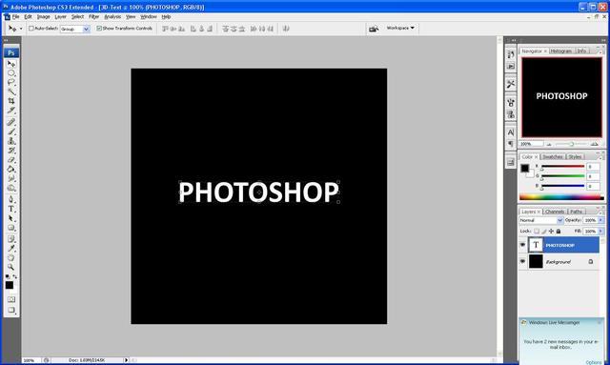Toggle lock transparent pixels

pyautogui.click(x=537, y=232)
